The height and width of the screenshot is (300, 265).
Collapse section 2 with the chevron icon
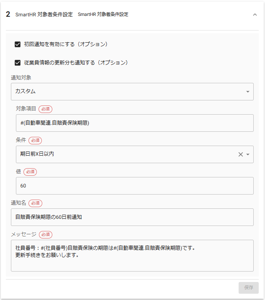point(255,15)
